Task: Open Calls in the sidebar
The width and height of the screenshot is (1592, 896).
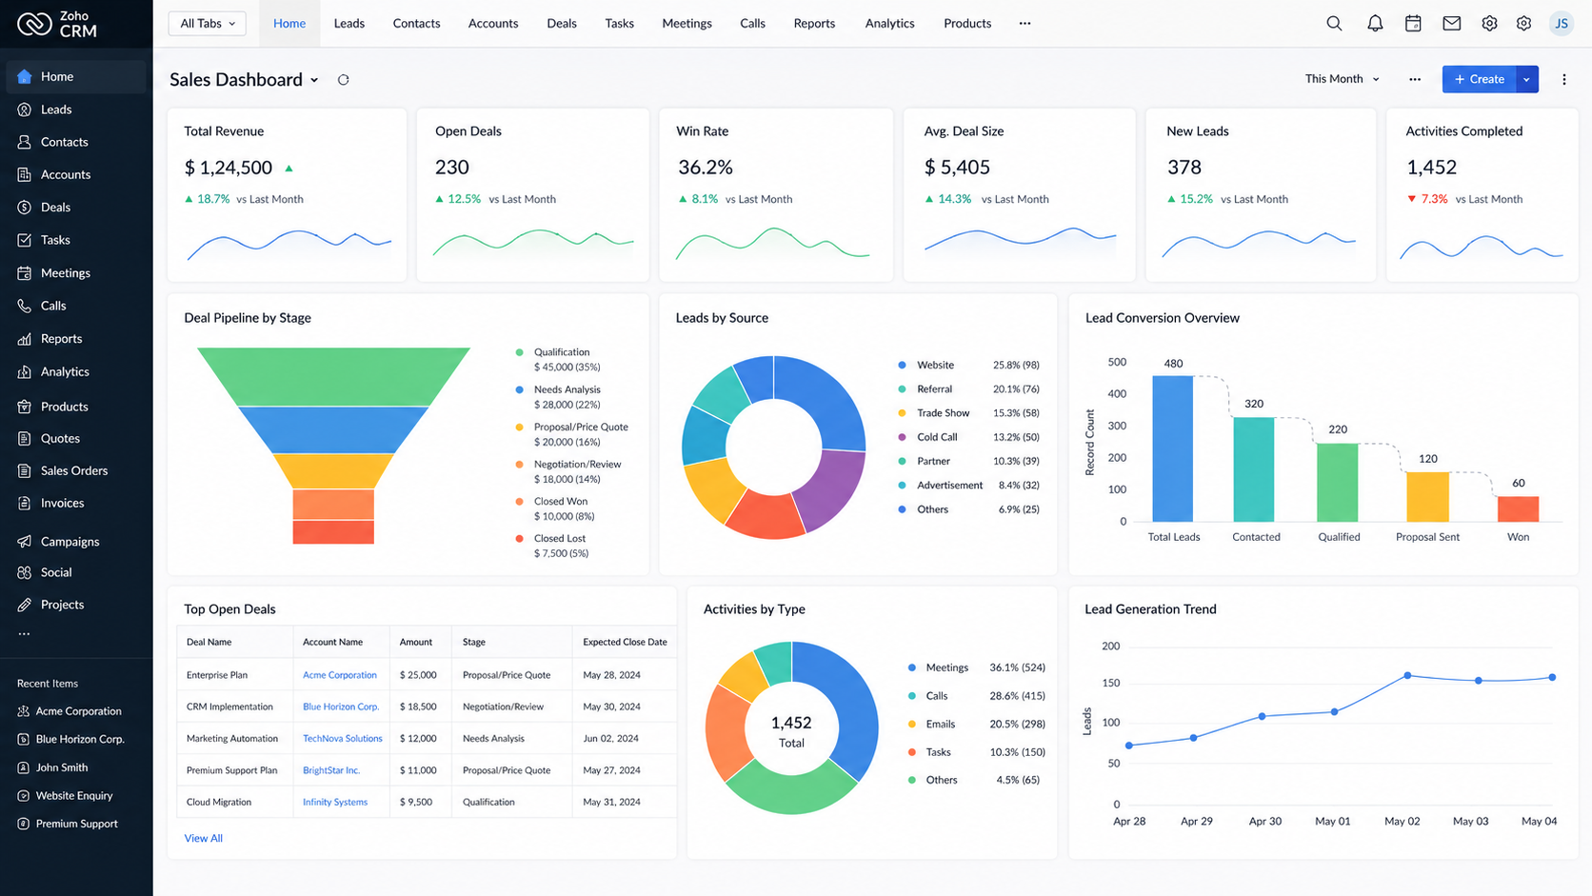Action: click(x=76, y=306)
